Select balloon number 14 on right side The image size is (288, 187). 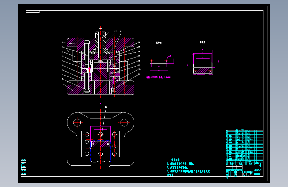pos(139,42)
